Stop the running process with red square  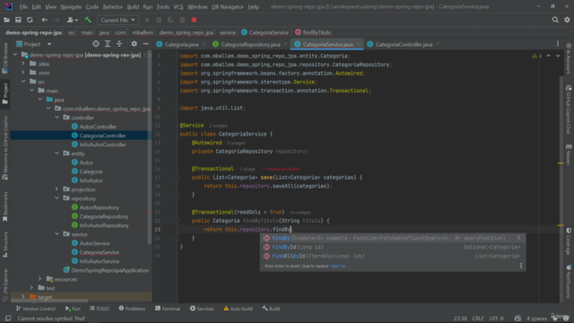coord(194,20)
